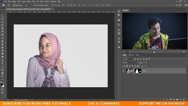Open the Layers panel flyout menu

[x=187, y=55]
